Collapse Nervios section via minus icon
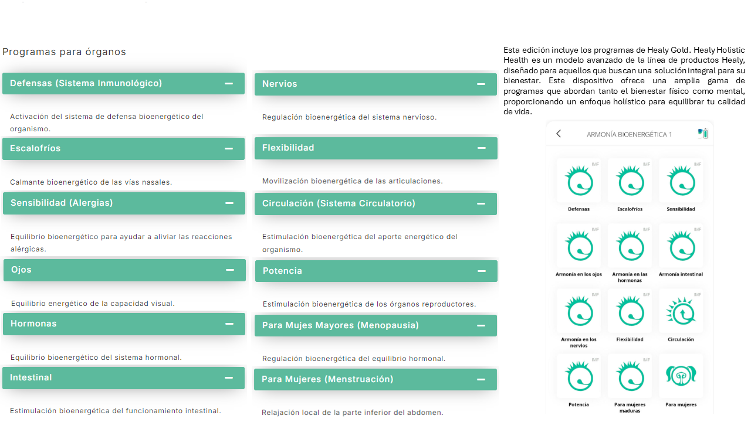 click(x=481, y=84)
